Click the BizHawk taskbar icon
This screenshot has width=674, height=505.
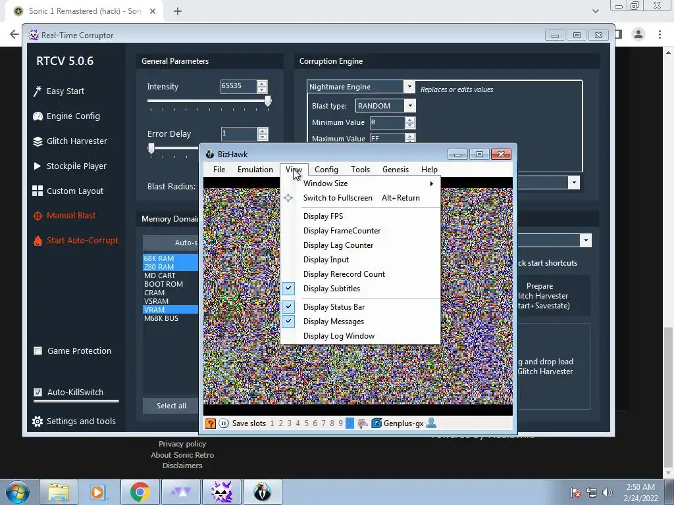click(x=262, y=492)
